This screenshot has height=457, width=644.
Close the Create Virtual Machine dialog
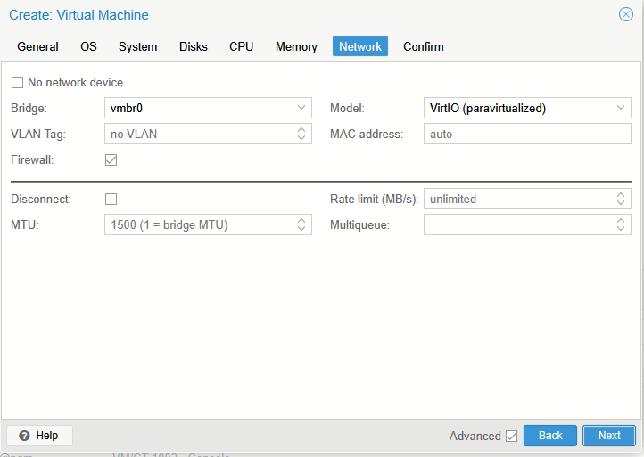tap(626, 14)
